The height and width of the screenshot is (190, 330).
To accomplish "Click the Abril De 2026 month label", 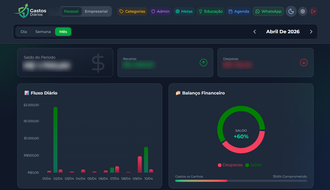I will pyautogui.click(x=283, y=32).
